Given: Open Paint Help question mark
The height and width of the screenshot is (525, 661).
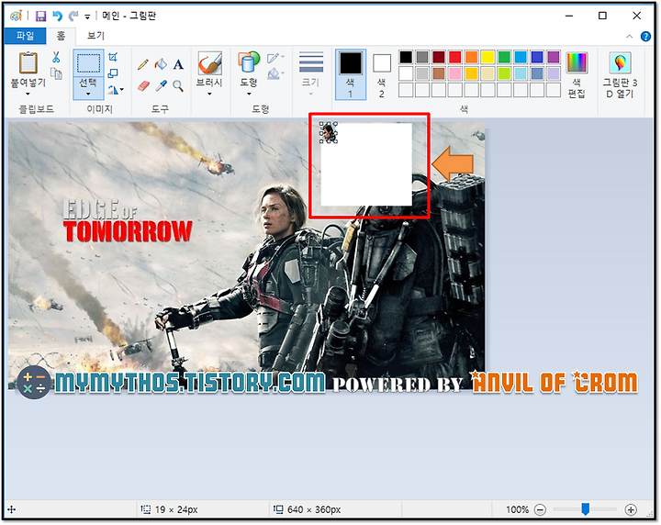Looking at the screenshot, I should [x=645, y=37].
